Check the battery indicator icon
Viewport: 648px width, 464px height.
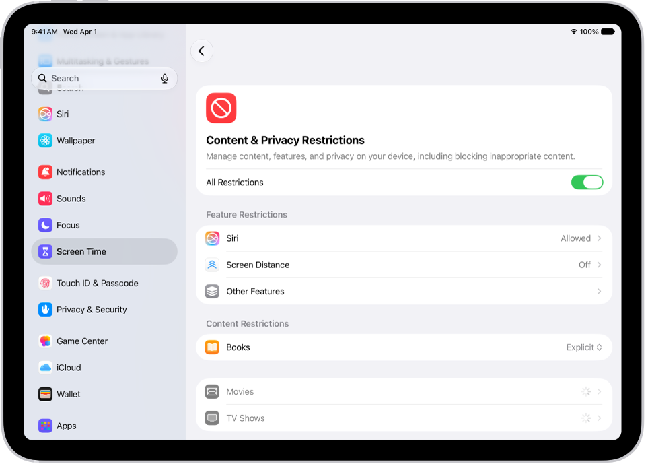click(608, 32)
